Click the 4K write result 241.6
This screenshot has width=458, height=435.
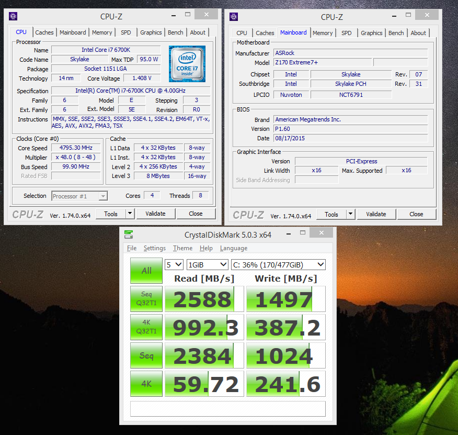point(286,384)
